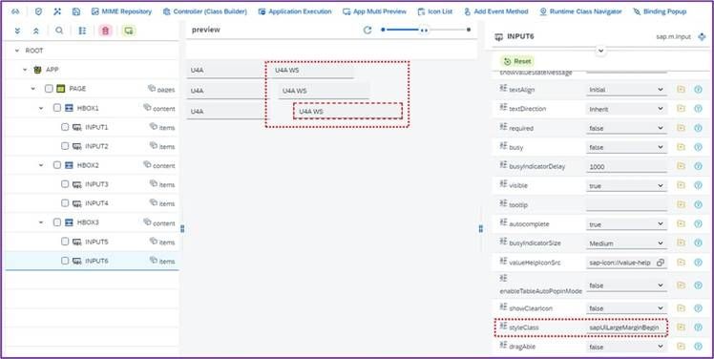
Task: Collapse all tree nodes with double-up arrow
Action: [36, 31]
